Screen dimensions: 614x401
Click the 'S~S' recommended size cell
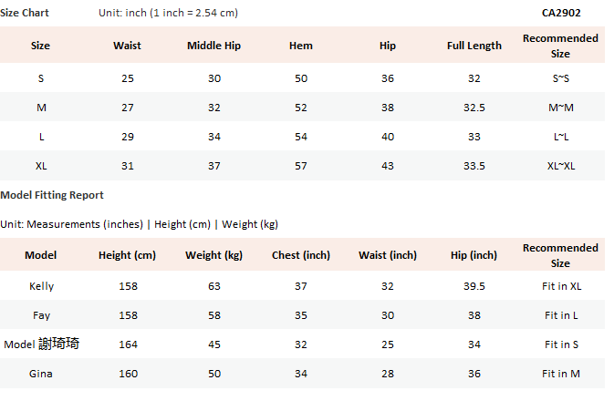561,78
